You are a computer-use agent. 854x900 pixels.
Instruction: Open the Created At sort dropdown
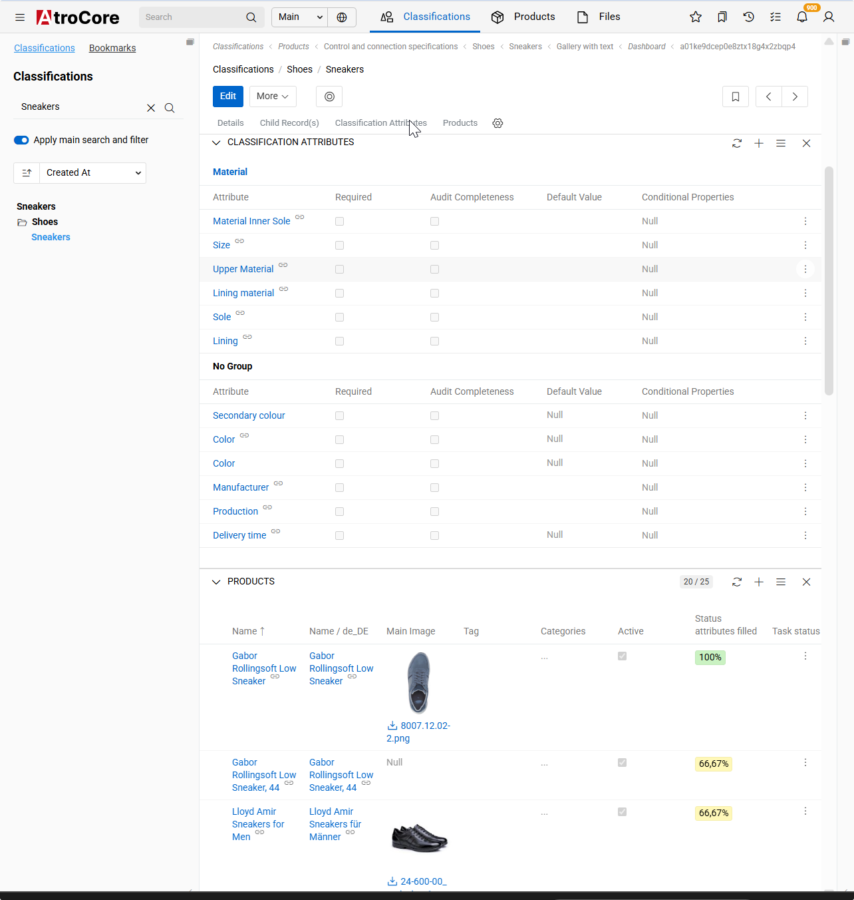tap(93, 172)
